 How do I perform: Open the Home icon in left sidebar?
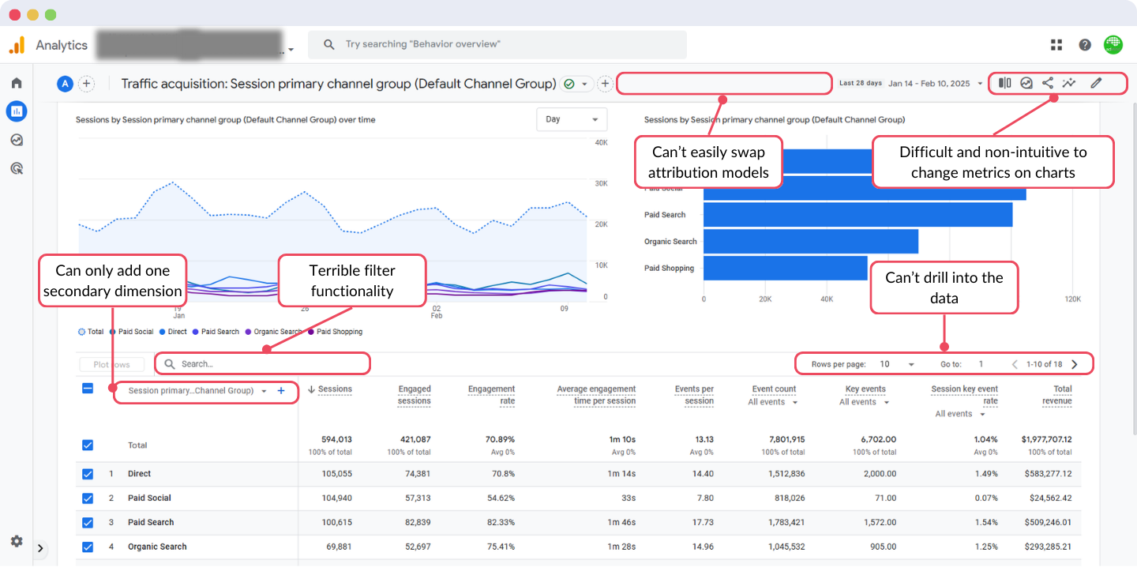[x=17, y=83]
